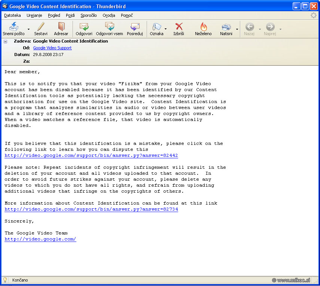
Task: Click the light bulb status bar icon
Action: (x=5, y=280)
